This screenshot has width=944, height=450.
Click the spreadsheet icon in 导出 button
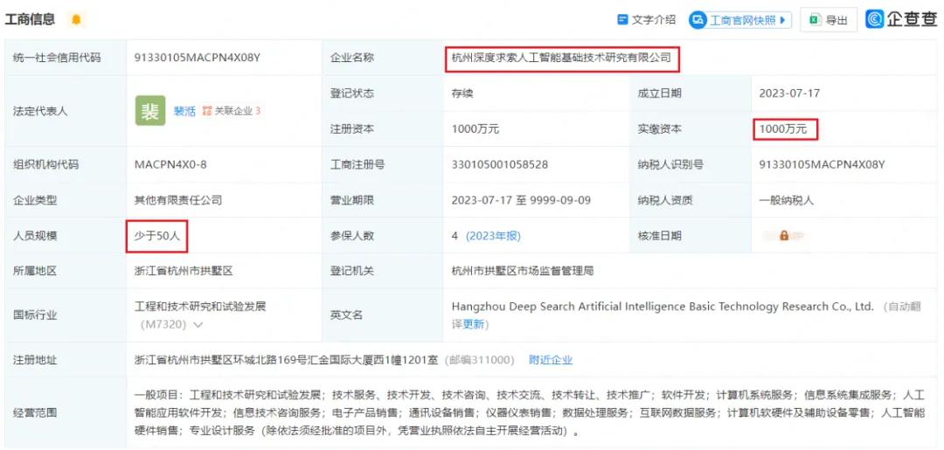[816, 20]
